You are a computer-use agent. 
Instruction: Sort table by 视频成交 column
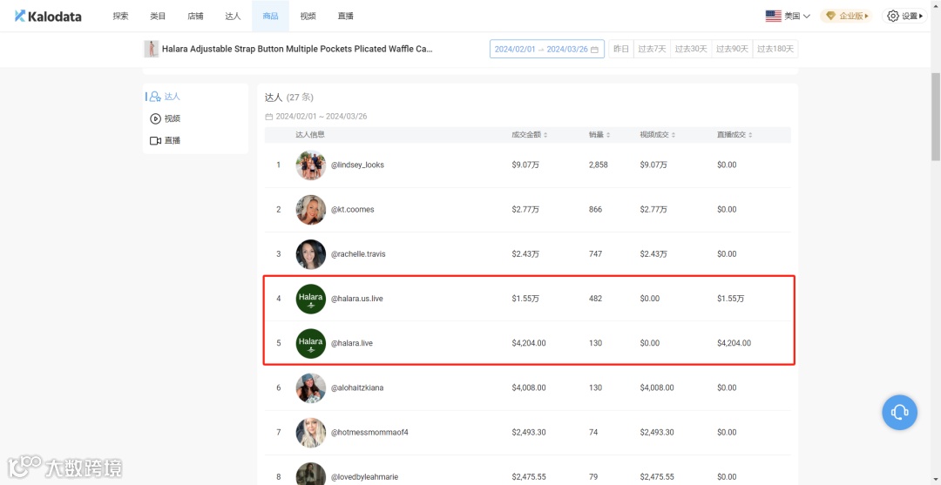[658, 135]
